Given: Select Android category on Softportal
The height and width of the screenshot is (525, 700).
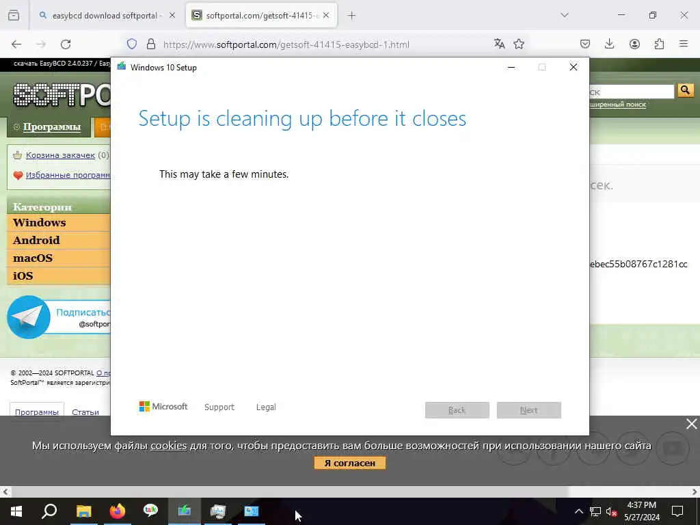Looking at the screenshot, I should [x=36, y=240].
